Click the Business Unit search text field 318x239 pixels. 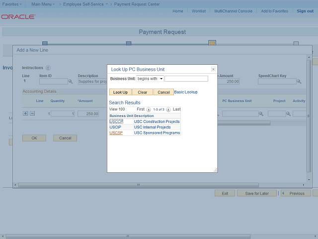[186, 79]
